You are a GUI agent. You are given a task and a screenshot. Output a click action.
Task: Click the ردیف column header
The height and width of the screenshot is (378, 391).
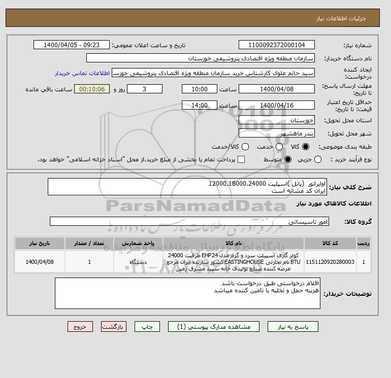(364, 243)
